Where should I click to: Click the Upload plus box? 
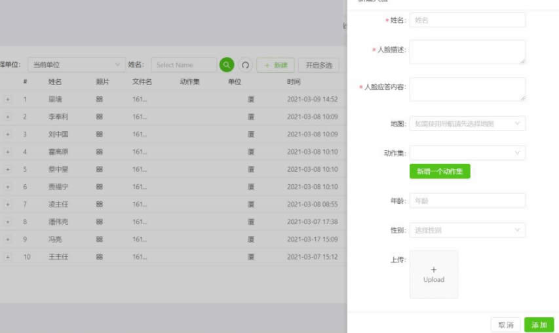[x=434, y=274]
